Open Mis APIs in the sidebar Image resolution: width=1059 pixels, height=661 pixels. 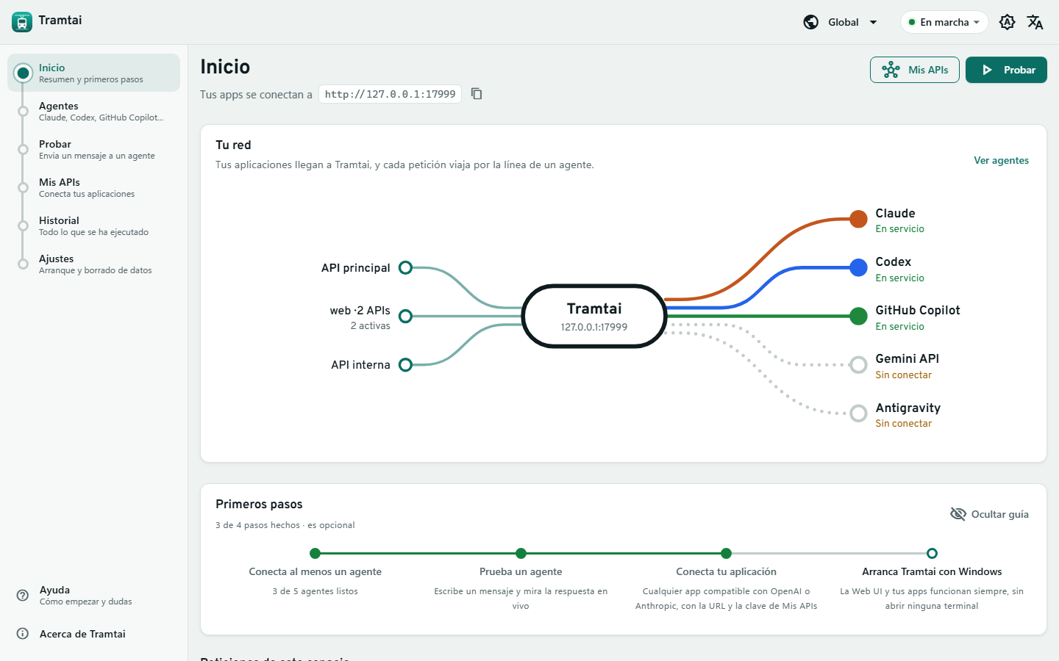94,187
